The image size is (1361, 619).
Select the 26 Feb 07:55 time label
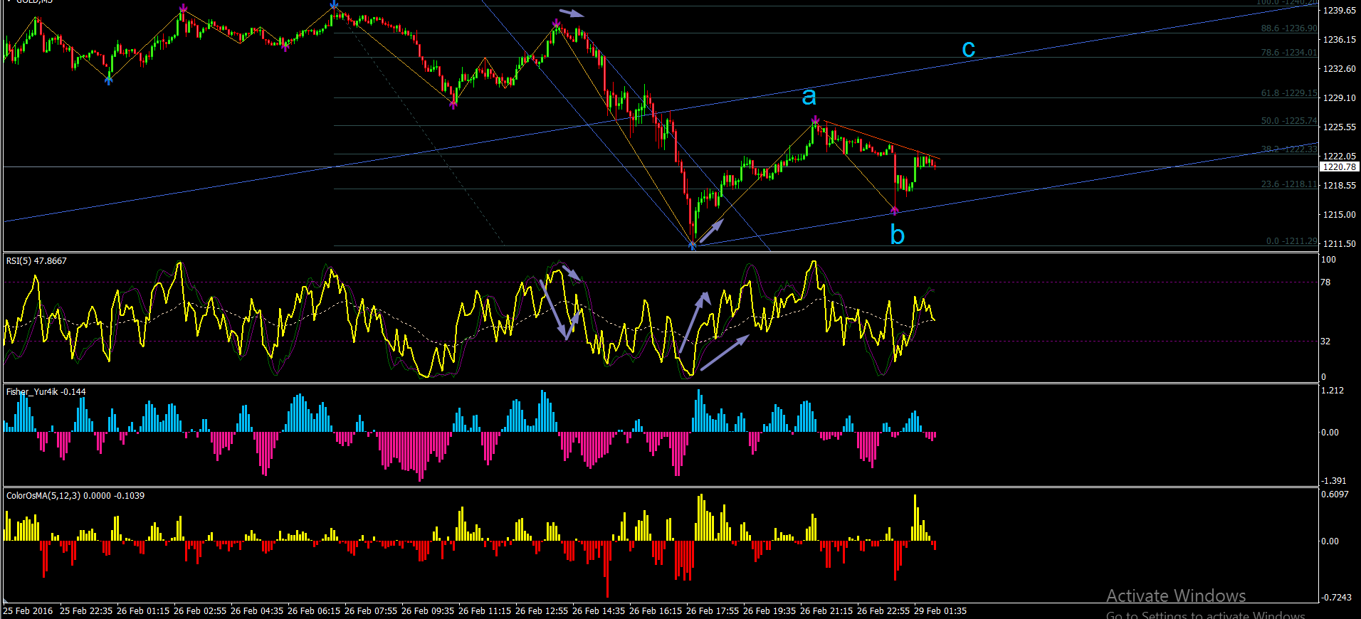[x=371, y=611]
